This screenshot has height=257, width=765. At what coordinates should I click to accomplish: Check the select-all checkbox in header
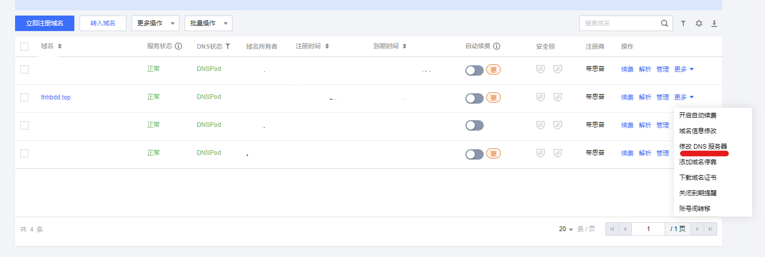(24, 47)
